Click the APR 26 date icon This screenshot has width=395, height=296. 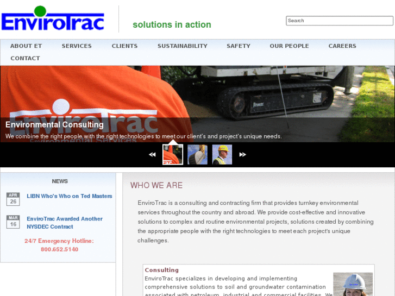coord(13,199)
